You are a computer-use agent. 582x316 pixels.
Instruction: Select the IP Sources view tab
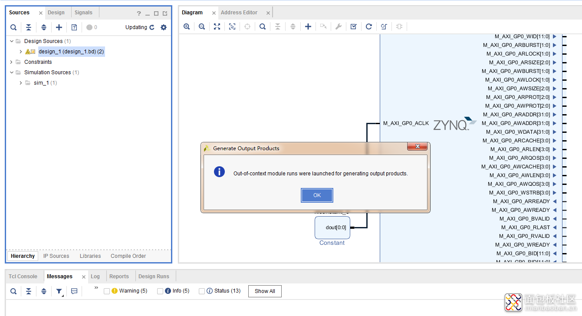click(56, 256)
